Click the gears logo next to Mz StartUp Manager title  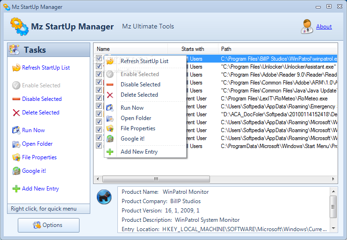click(x=19, y=27)
